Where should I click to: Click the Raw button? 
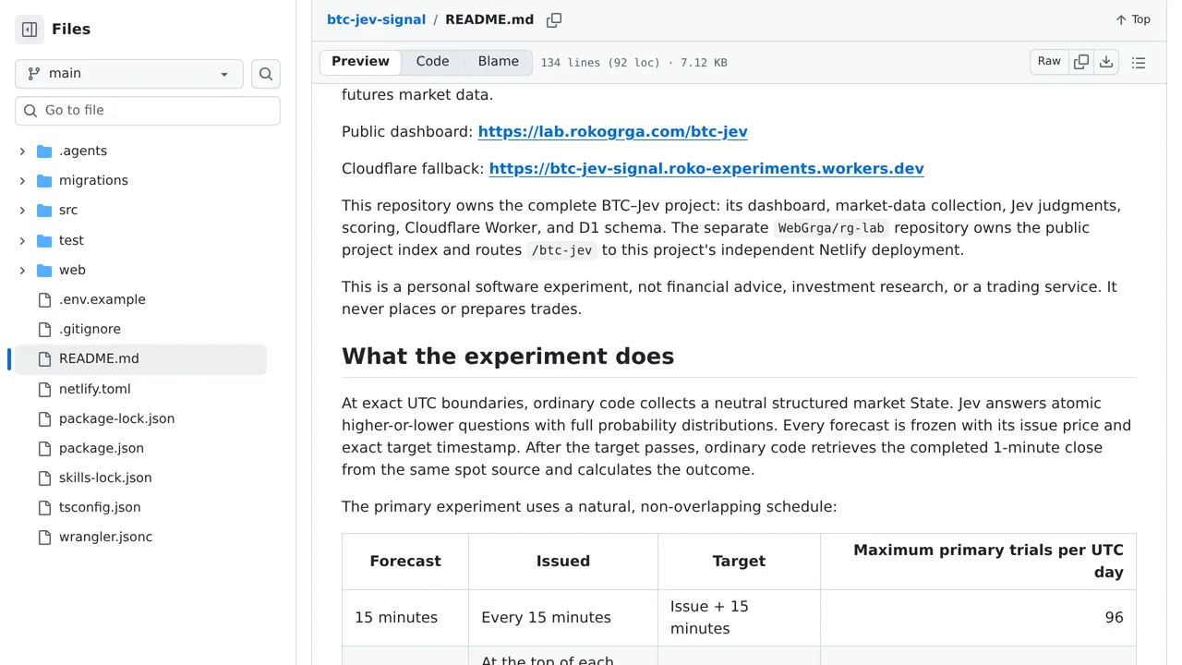tap(1049, 62)
